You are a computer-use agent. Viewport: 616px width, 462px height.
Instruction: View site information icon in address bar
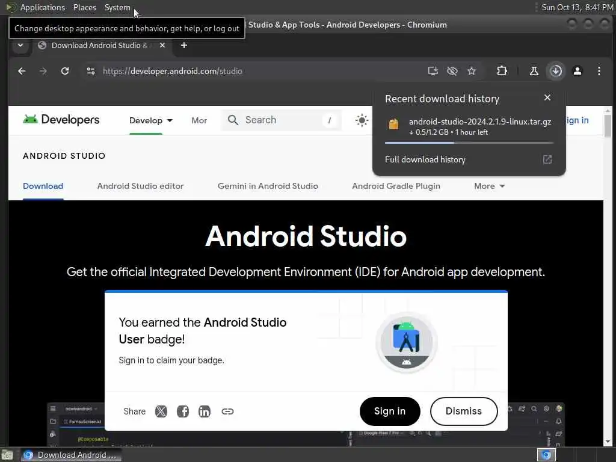tap(91, 71)
